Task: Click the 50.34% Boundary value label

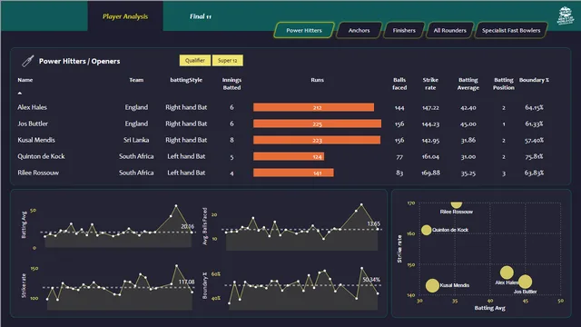Action: [371, 280]
